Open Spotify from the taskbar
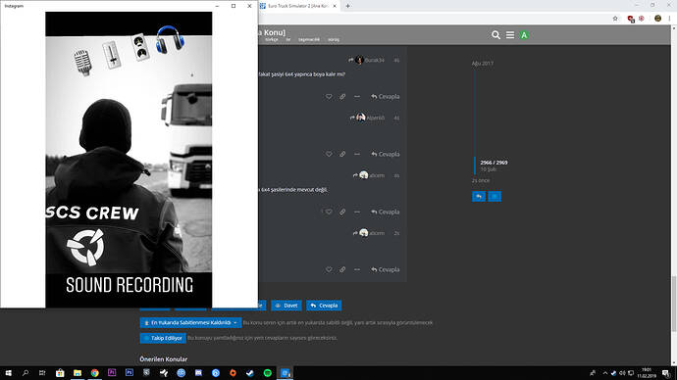Screen dimensions: 677x380 (267, 373)
